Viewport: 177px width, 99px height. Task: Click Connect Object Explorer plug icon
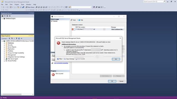point(9,38)
